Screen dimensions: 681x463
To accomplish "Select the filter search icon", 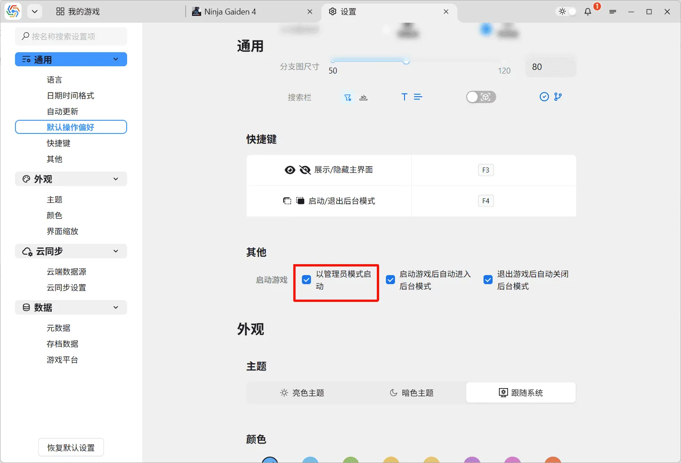I will tap(348, 97).
